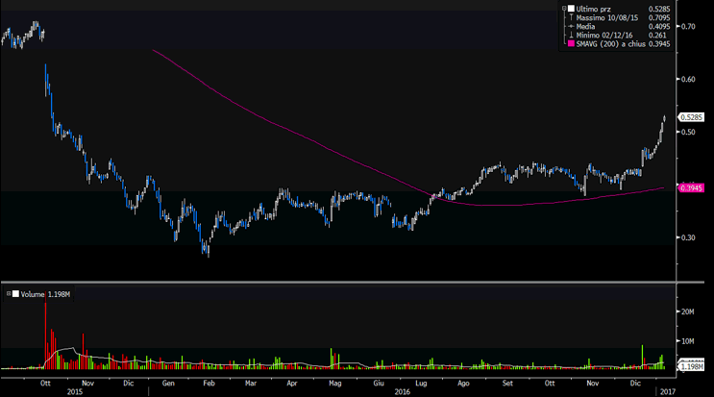Click the white Ultimo prz swatch
Viewport: 714px width, 397px height.
coord(571,9)
